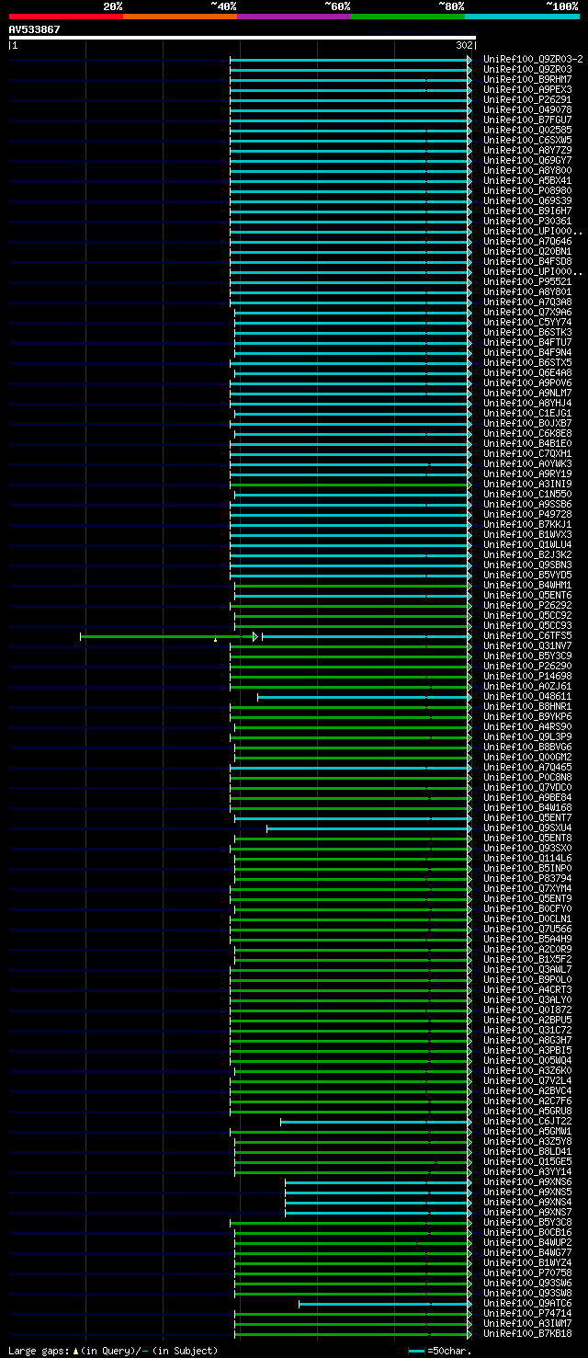
Task: Click the UniRef100_Q0I872 label
Action: [x=527, y=1010]
